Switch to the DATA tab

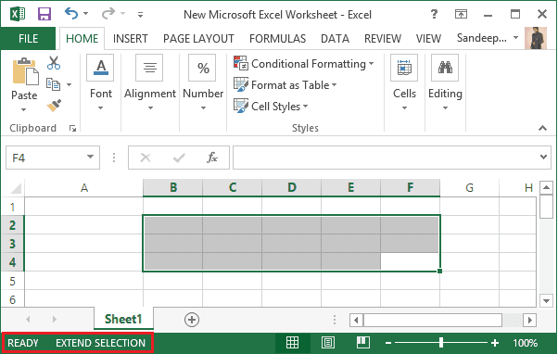tap(335, 38)
